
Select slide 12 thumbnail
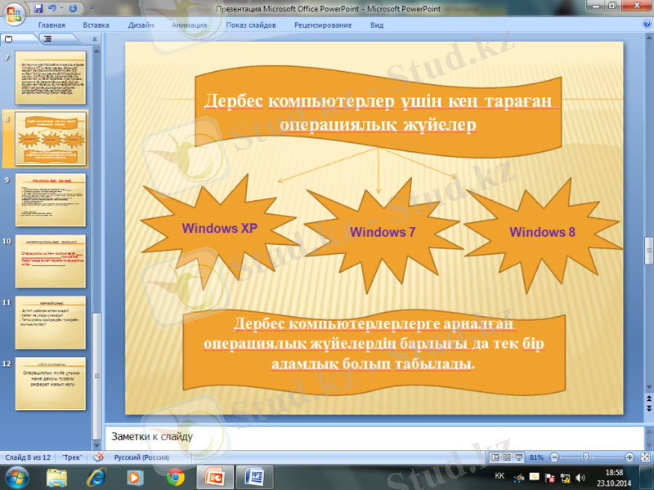click(51, 381)
